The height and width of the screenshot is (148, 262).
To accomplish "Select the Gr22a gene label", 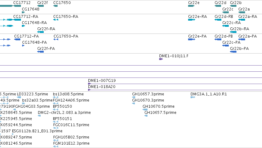I will [x=244, y=9].
